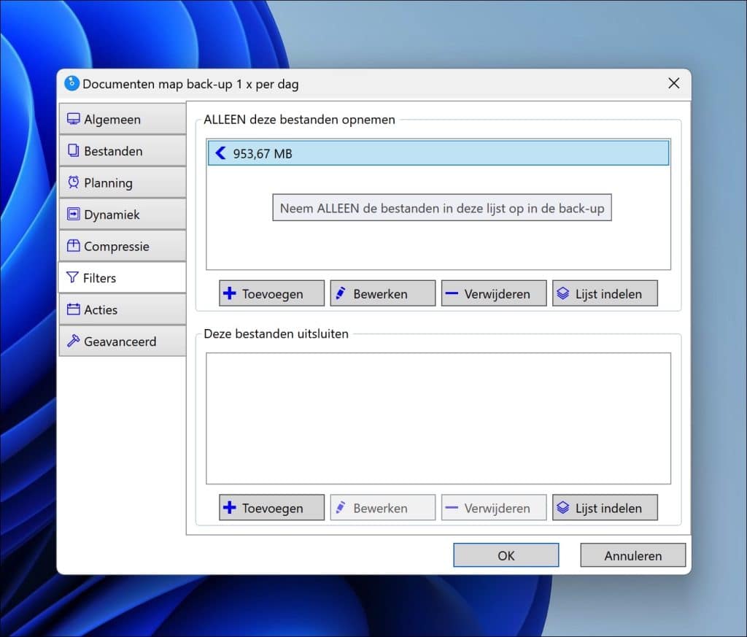Click Verwijderen in the ALLEEN opnemen section
The width and height of the screenshot is (747, 637).
click(x=494, y=293)
